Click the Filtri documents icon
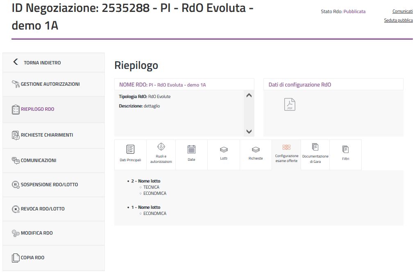This screenshot has height=274, width=417. click(x=345, y=149)
